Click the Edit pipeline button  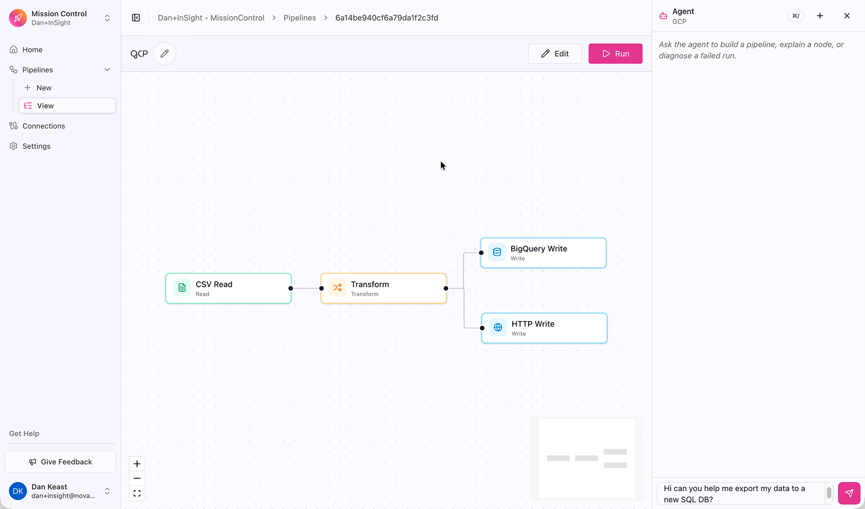coord(555,54)
